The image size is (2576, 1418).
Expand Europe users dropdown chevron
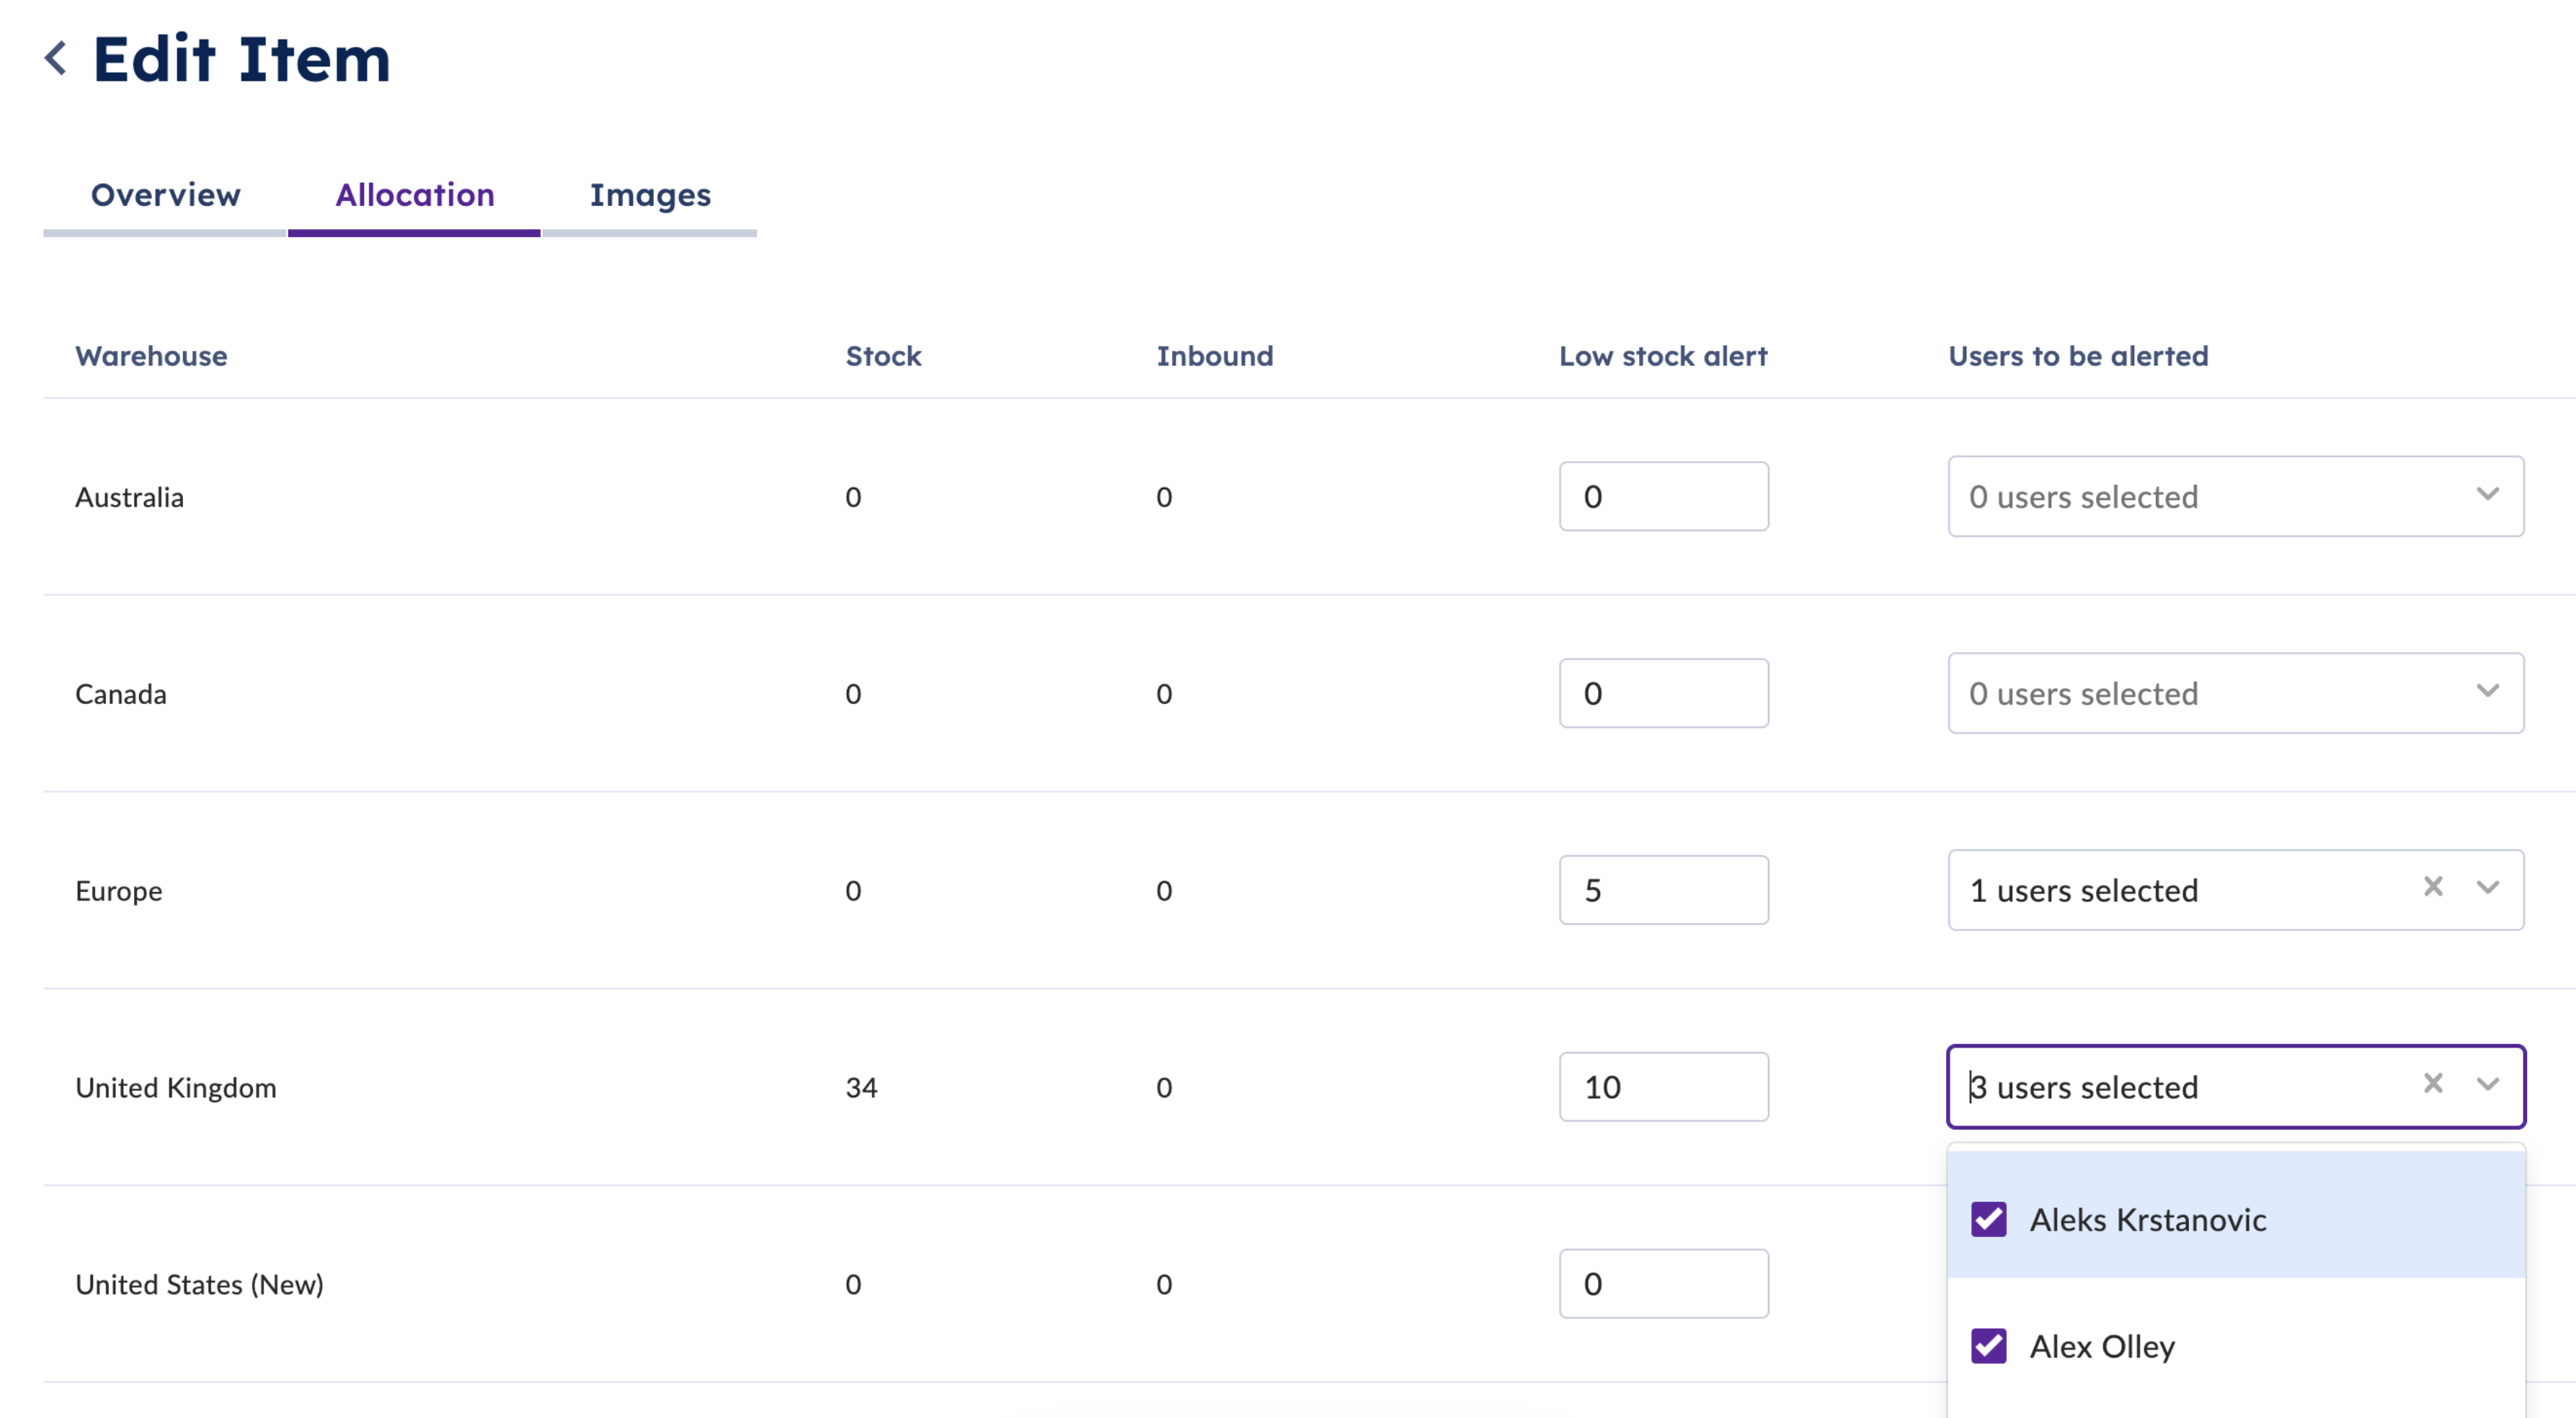[2488, 888]
